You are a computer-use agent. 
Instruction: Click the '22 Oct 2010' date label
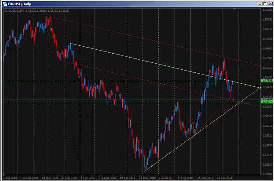[224, 178]
